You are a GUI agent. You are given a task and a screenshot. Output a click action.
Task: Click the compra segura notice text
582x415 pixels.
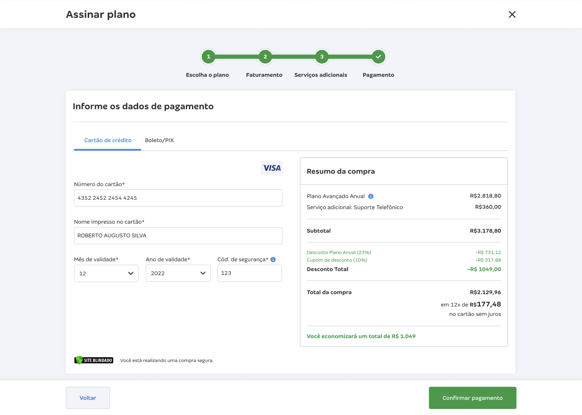coord(167,361)
